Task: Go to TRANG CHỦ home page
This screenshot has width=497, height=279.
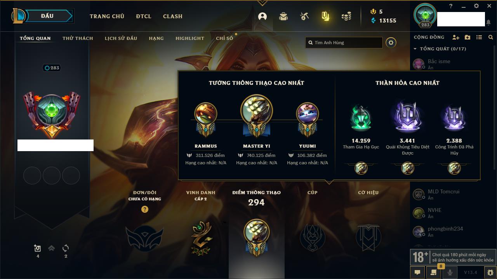Action: (x=107, y=16)
